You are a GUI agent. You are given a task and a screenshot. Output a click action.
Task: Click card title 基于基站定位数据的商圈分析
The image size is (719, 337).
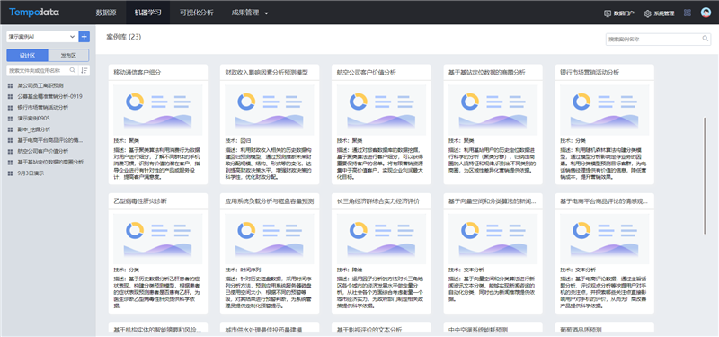click(487, 73)
